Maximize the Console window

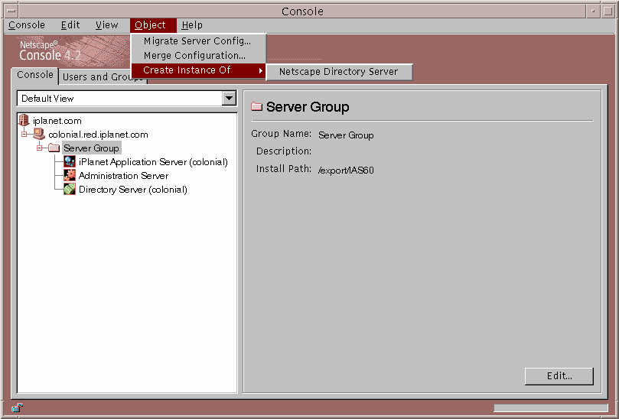click(x=608, y=11)
